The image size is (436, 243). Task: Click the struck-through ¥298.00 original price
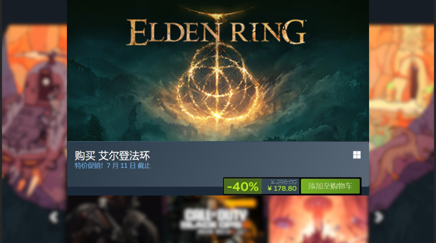click(284, 182)
